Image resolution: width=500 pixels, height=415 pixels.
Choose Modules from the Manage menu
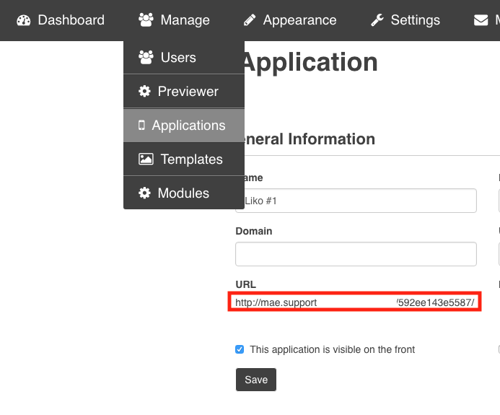pos(183,193)
